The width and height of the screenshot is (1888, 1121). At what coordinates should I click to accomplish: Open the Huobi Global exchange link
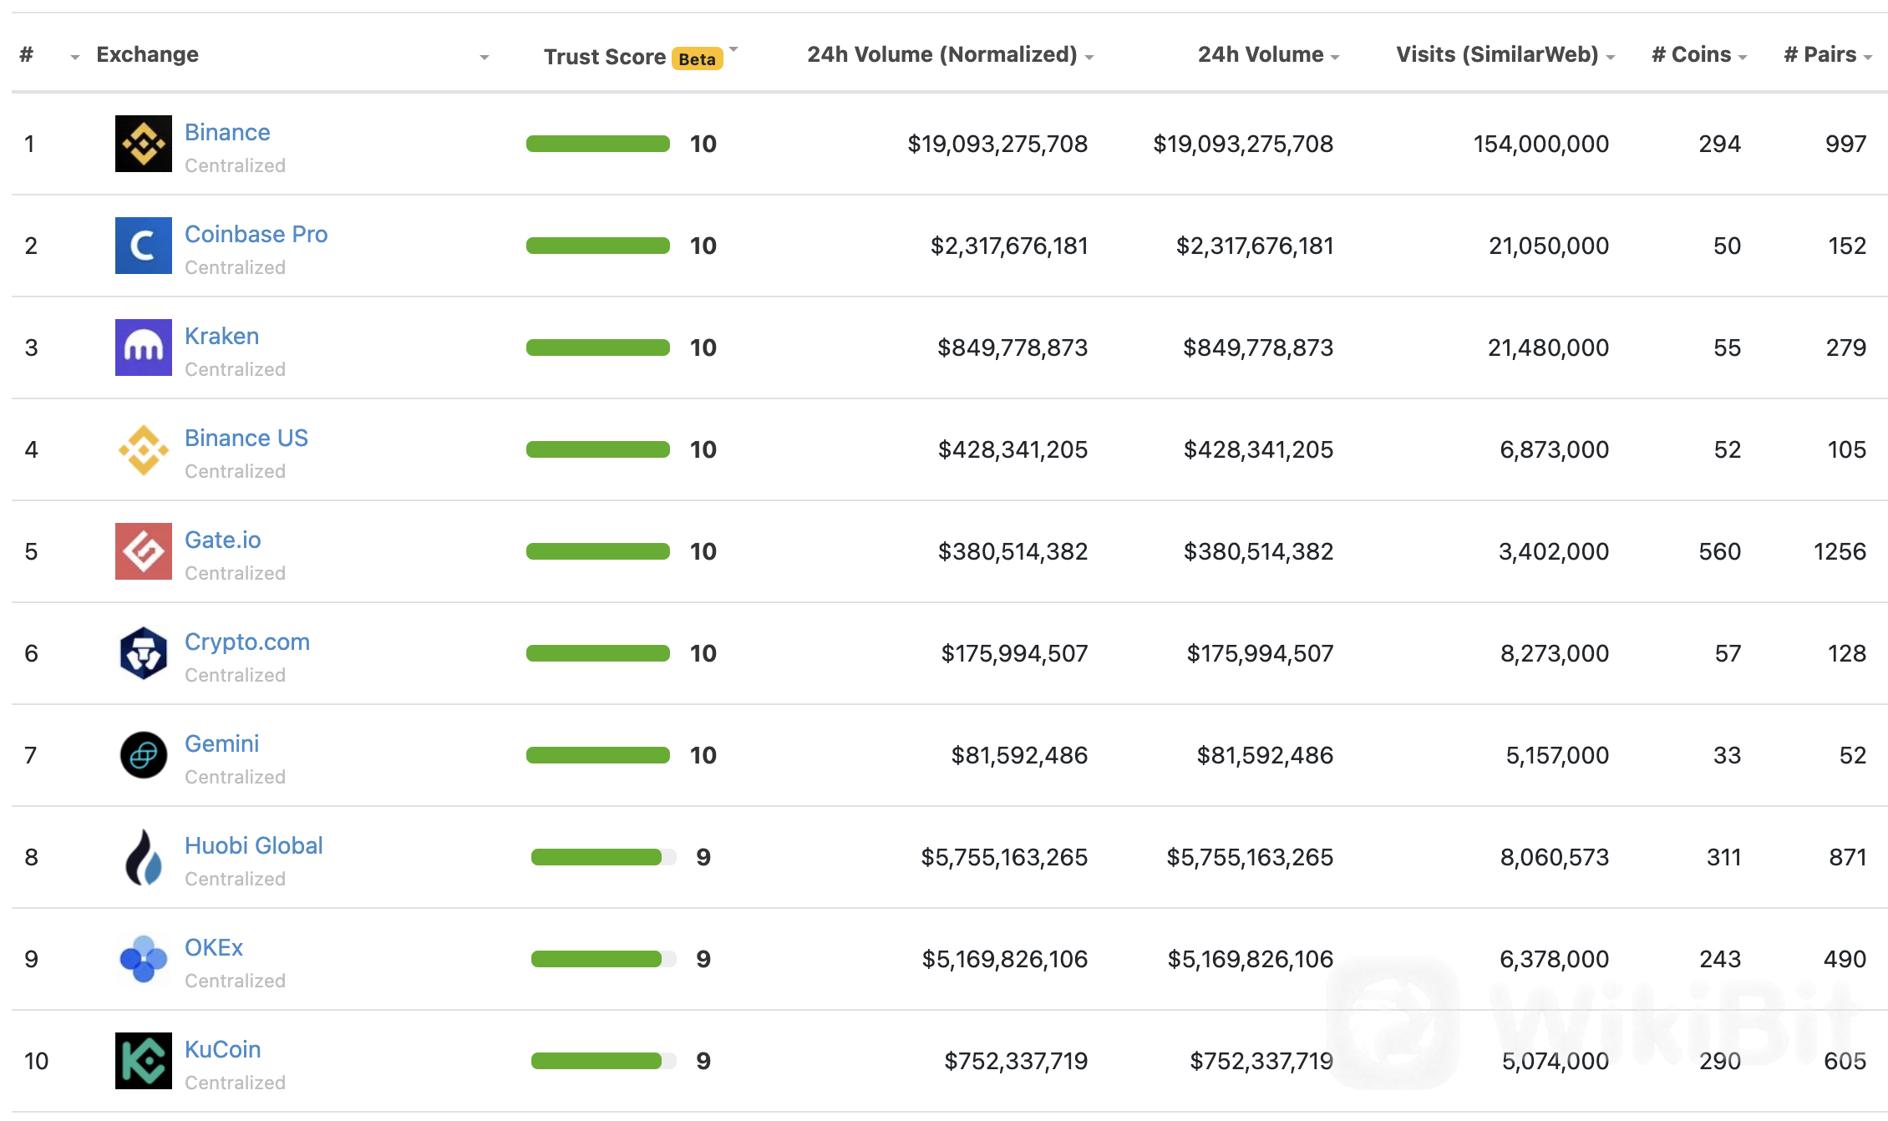point(254,845)
